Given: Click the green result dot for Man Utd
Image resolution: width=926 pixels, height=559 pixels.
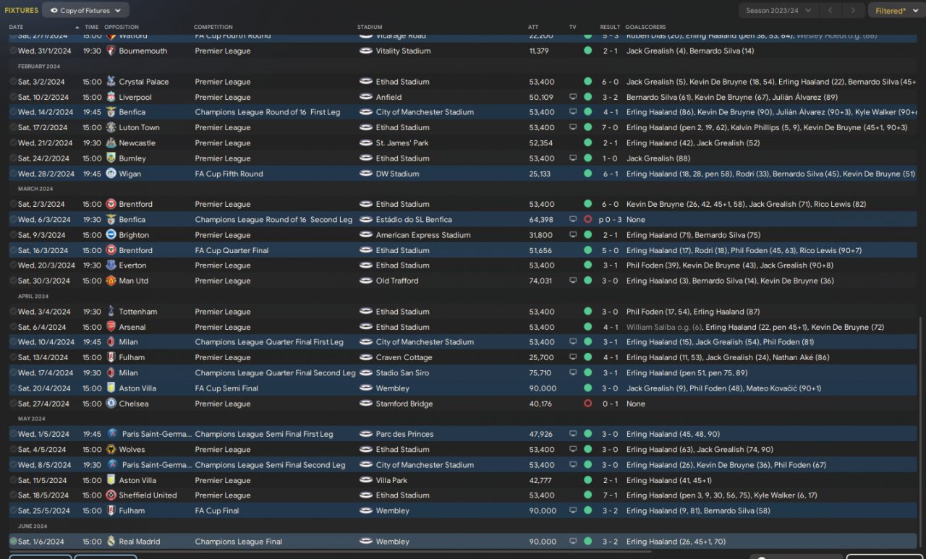Looking at the screenshot, I should [587, 281].
